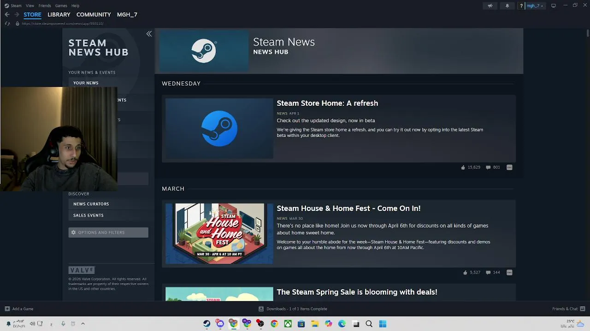The image size is (590, 331).
Task: Click the question mark help icon
Action: point(521,6)
